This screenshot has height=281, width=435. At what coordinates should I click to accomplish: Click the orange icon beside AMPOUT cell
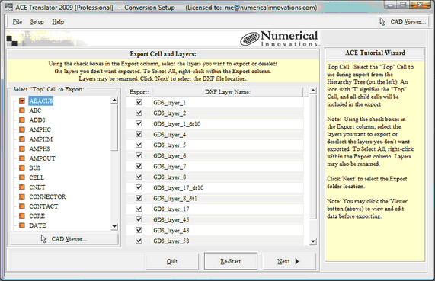[22, 158]
